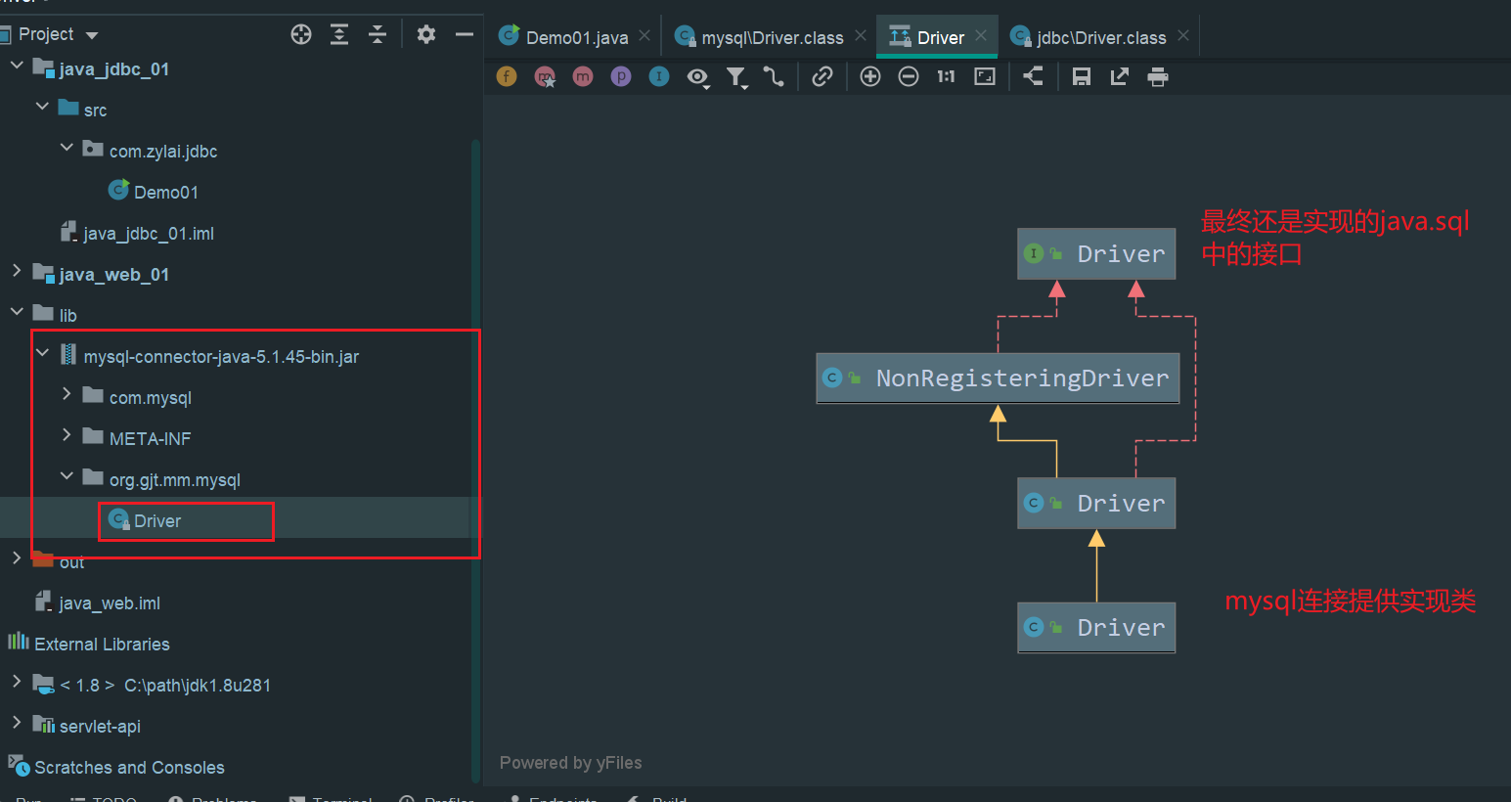This screenshot has height=802, width=1511.
Task: Click the com.zylai.jdbc package label
Action: (163, 152)
